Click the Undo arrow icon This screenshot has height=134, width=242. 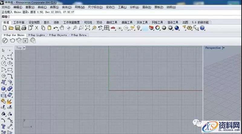[x=56, y=28]
